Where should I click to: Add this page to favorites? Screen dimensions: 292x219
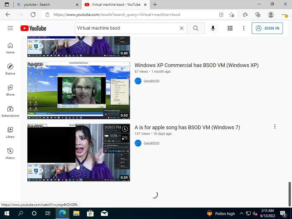coord(232,15)
